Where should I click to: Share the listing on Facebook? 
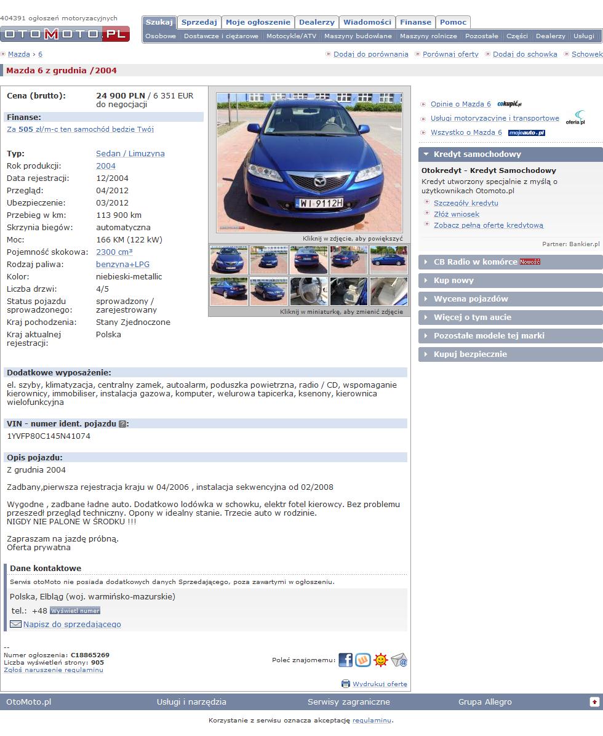click(x=345, y=660)
